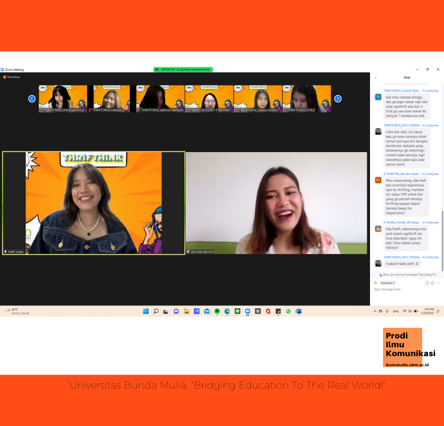
Task: Click avatar next to 'makasih kakk stefii'
Action: pos(378,263)
